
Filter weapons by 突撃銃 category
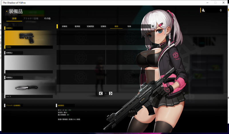click(64, 26)
